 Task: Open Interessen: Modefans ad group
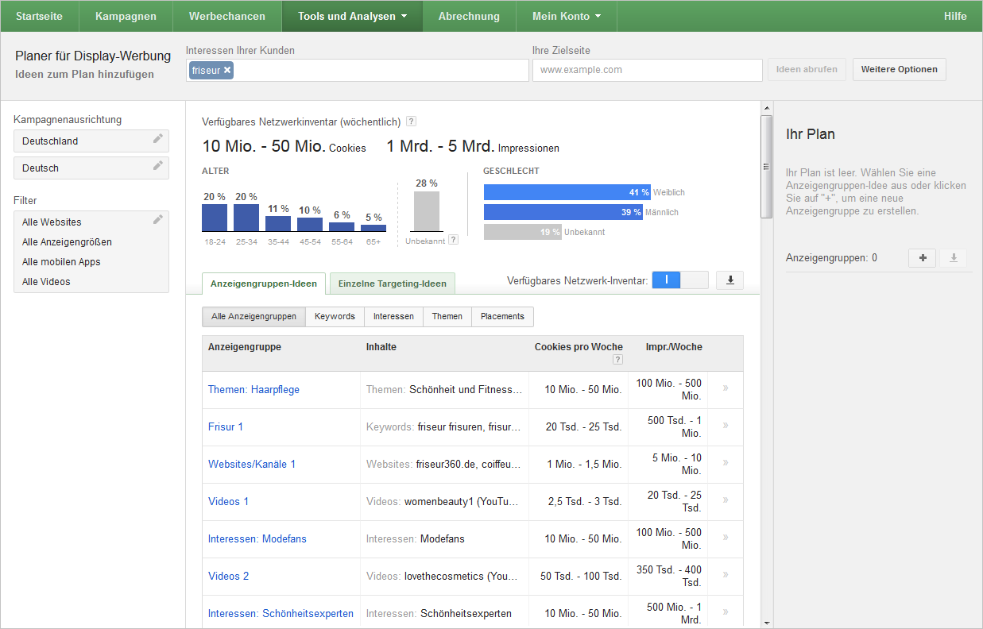257,538
